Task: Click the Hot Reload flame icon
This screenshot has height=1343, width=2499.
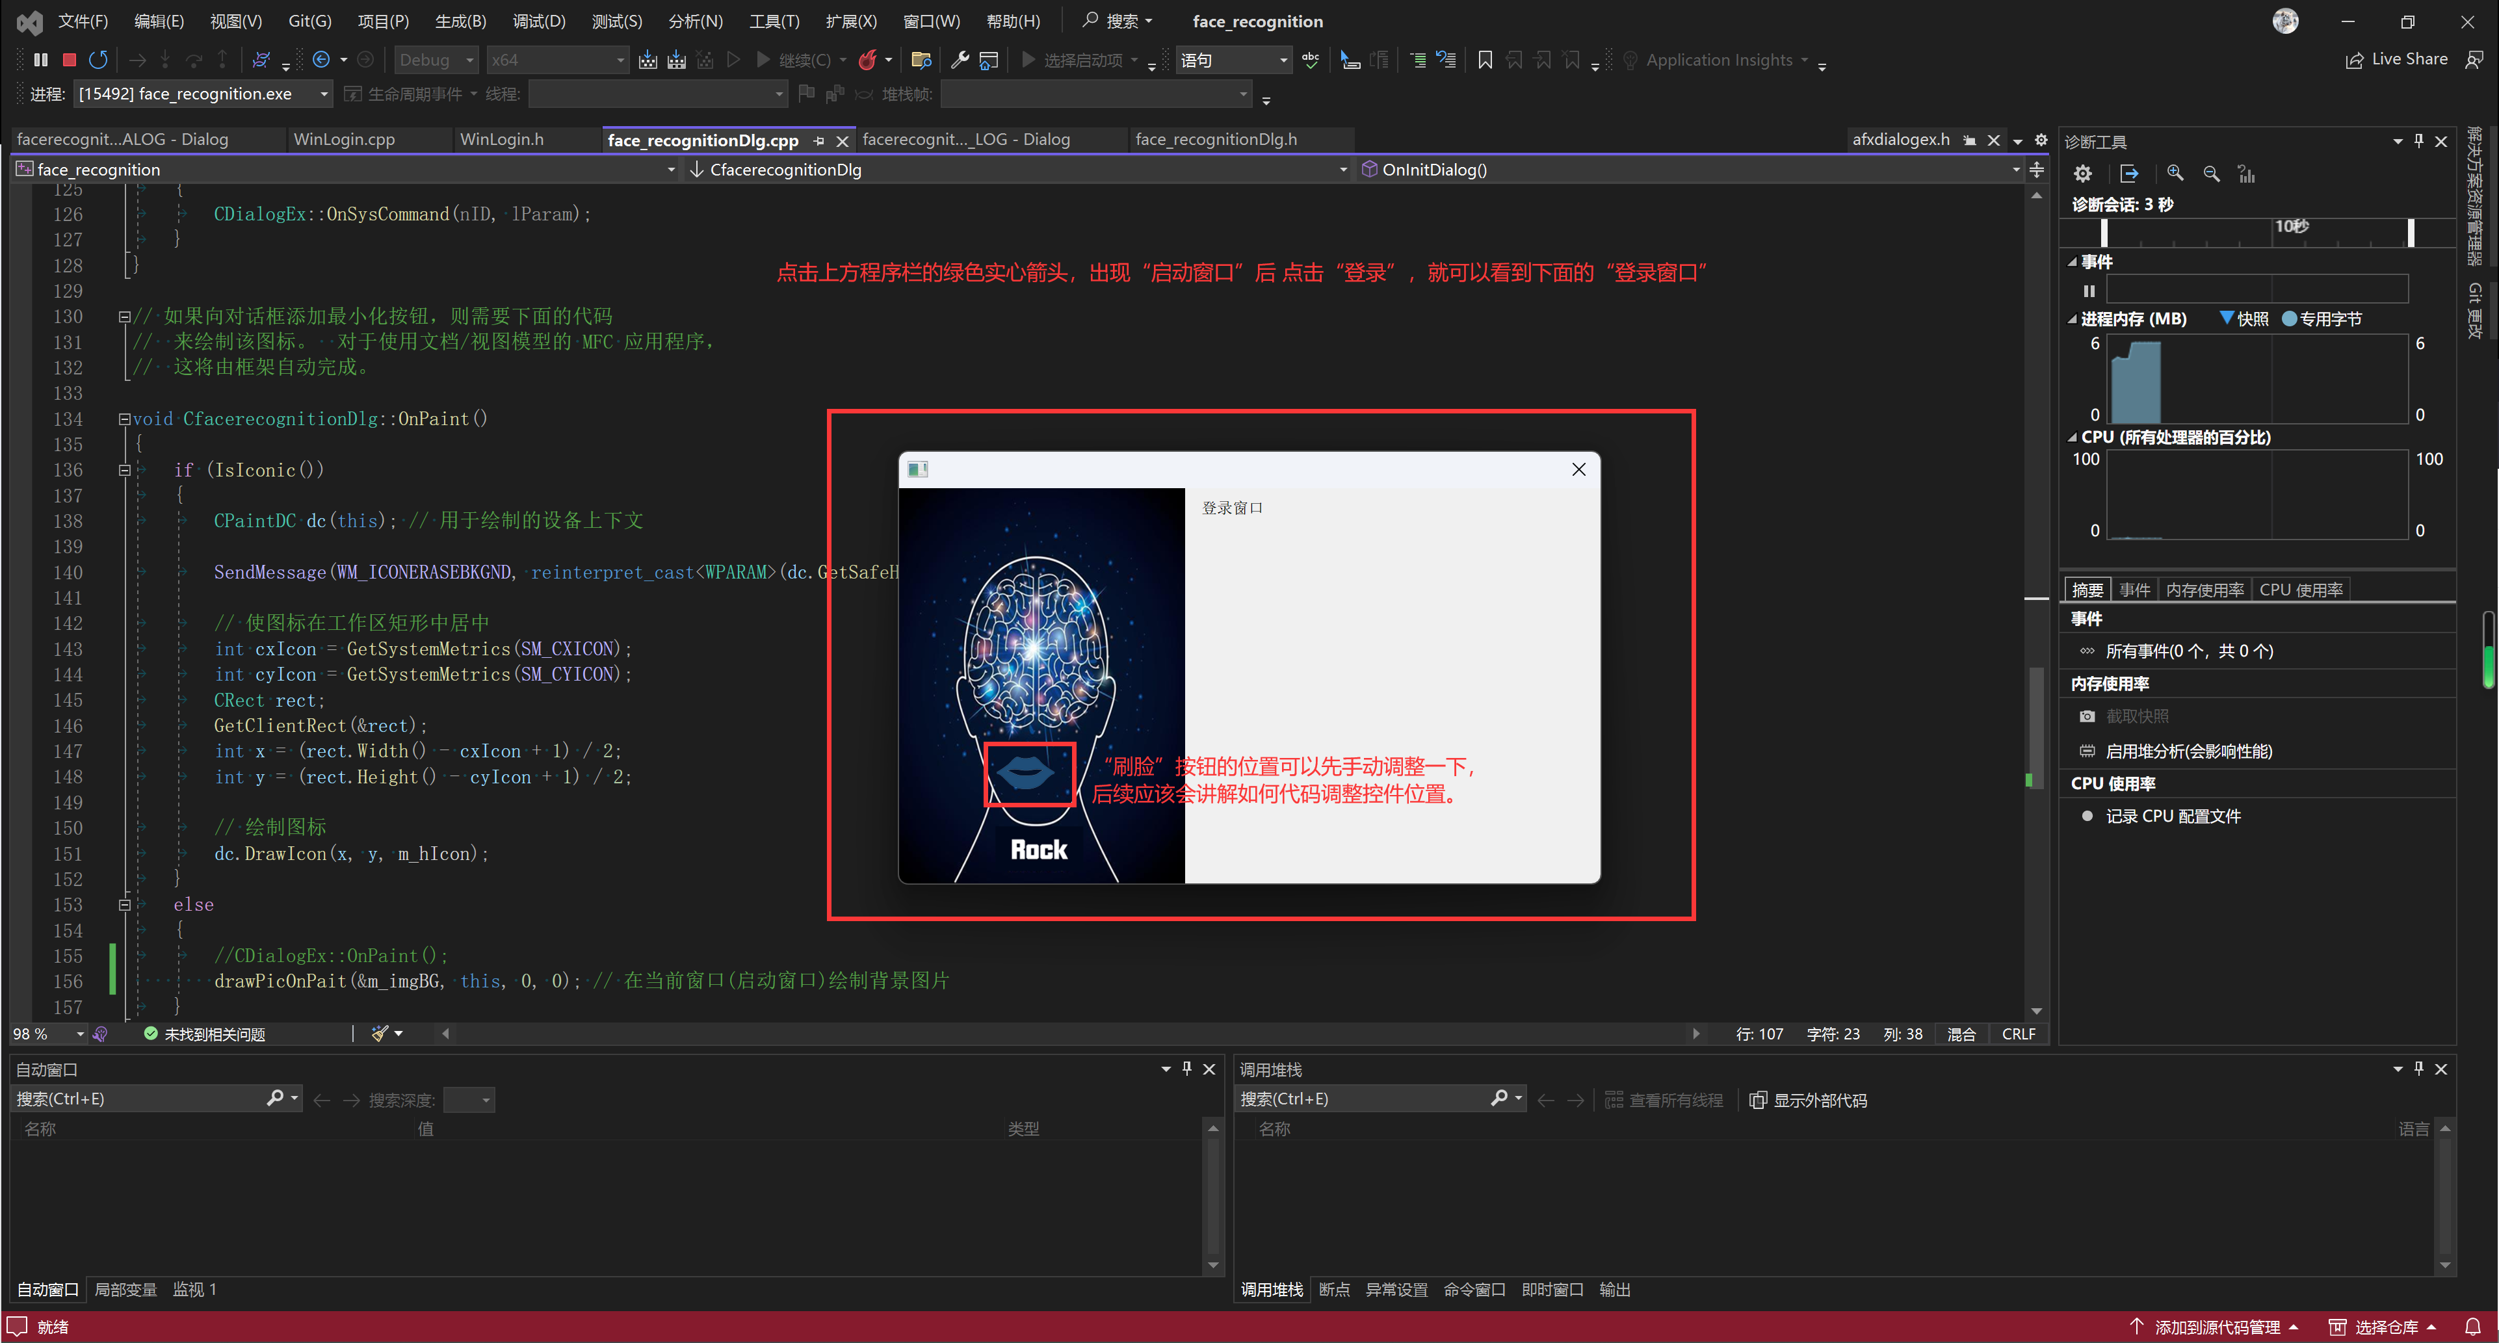Action: [867, 60]
